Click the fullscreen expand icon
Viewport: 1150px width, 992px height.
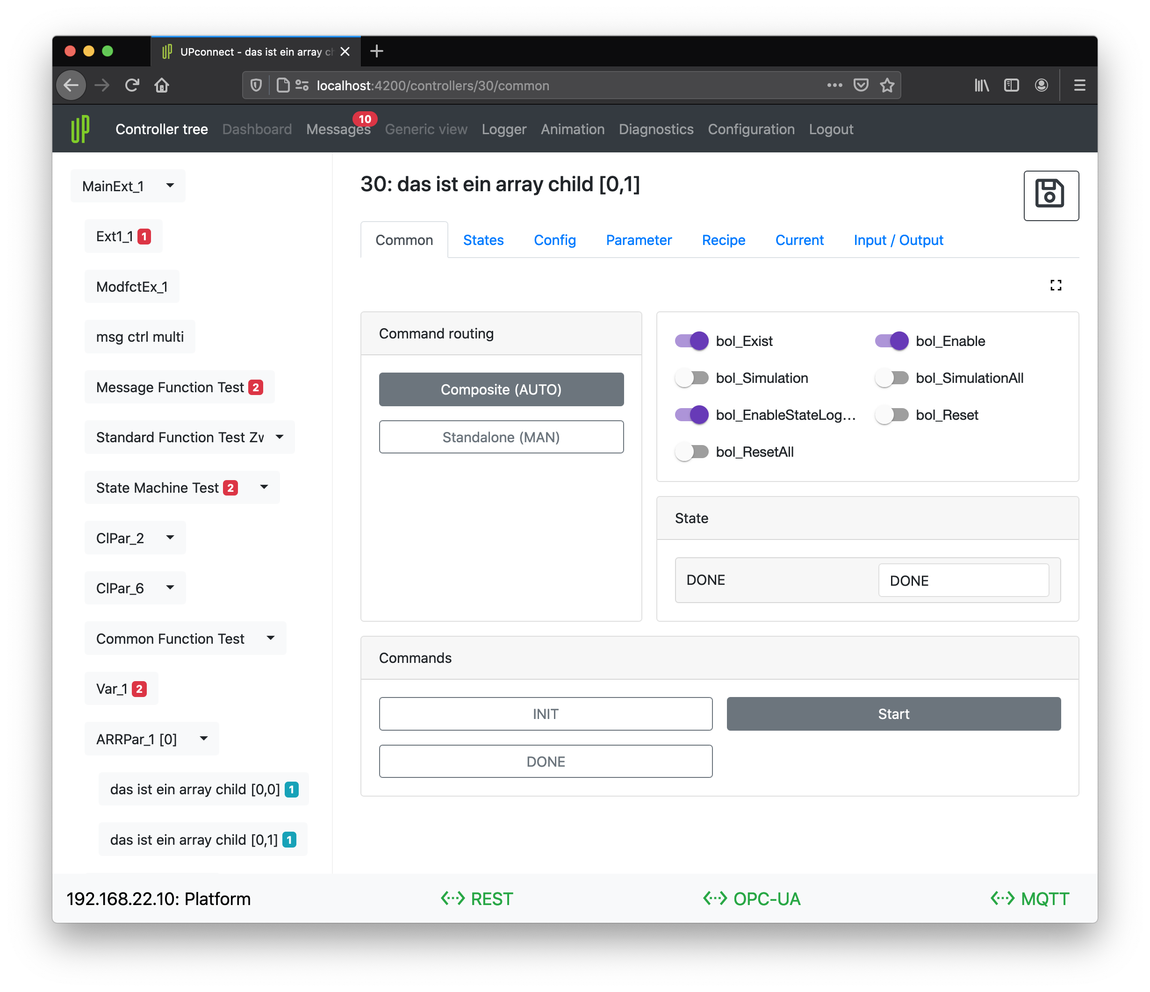pos(1055,285)
